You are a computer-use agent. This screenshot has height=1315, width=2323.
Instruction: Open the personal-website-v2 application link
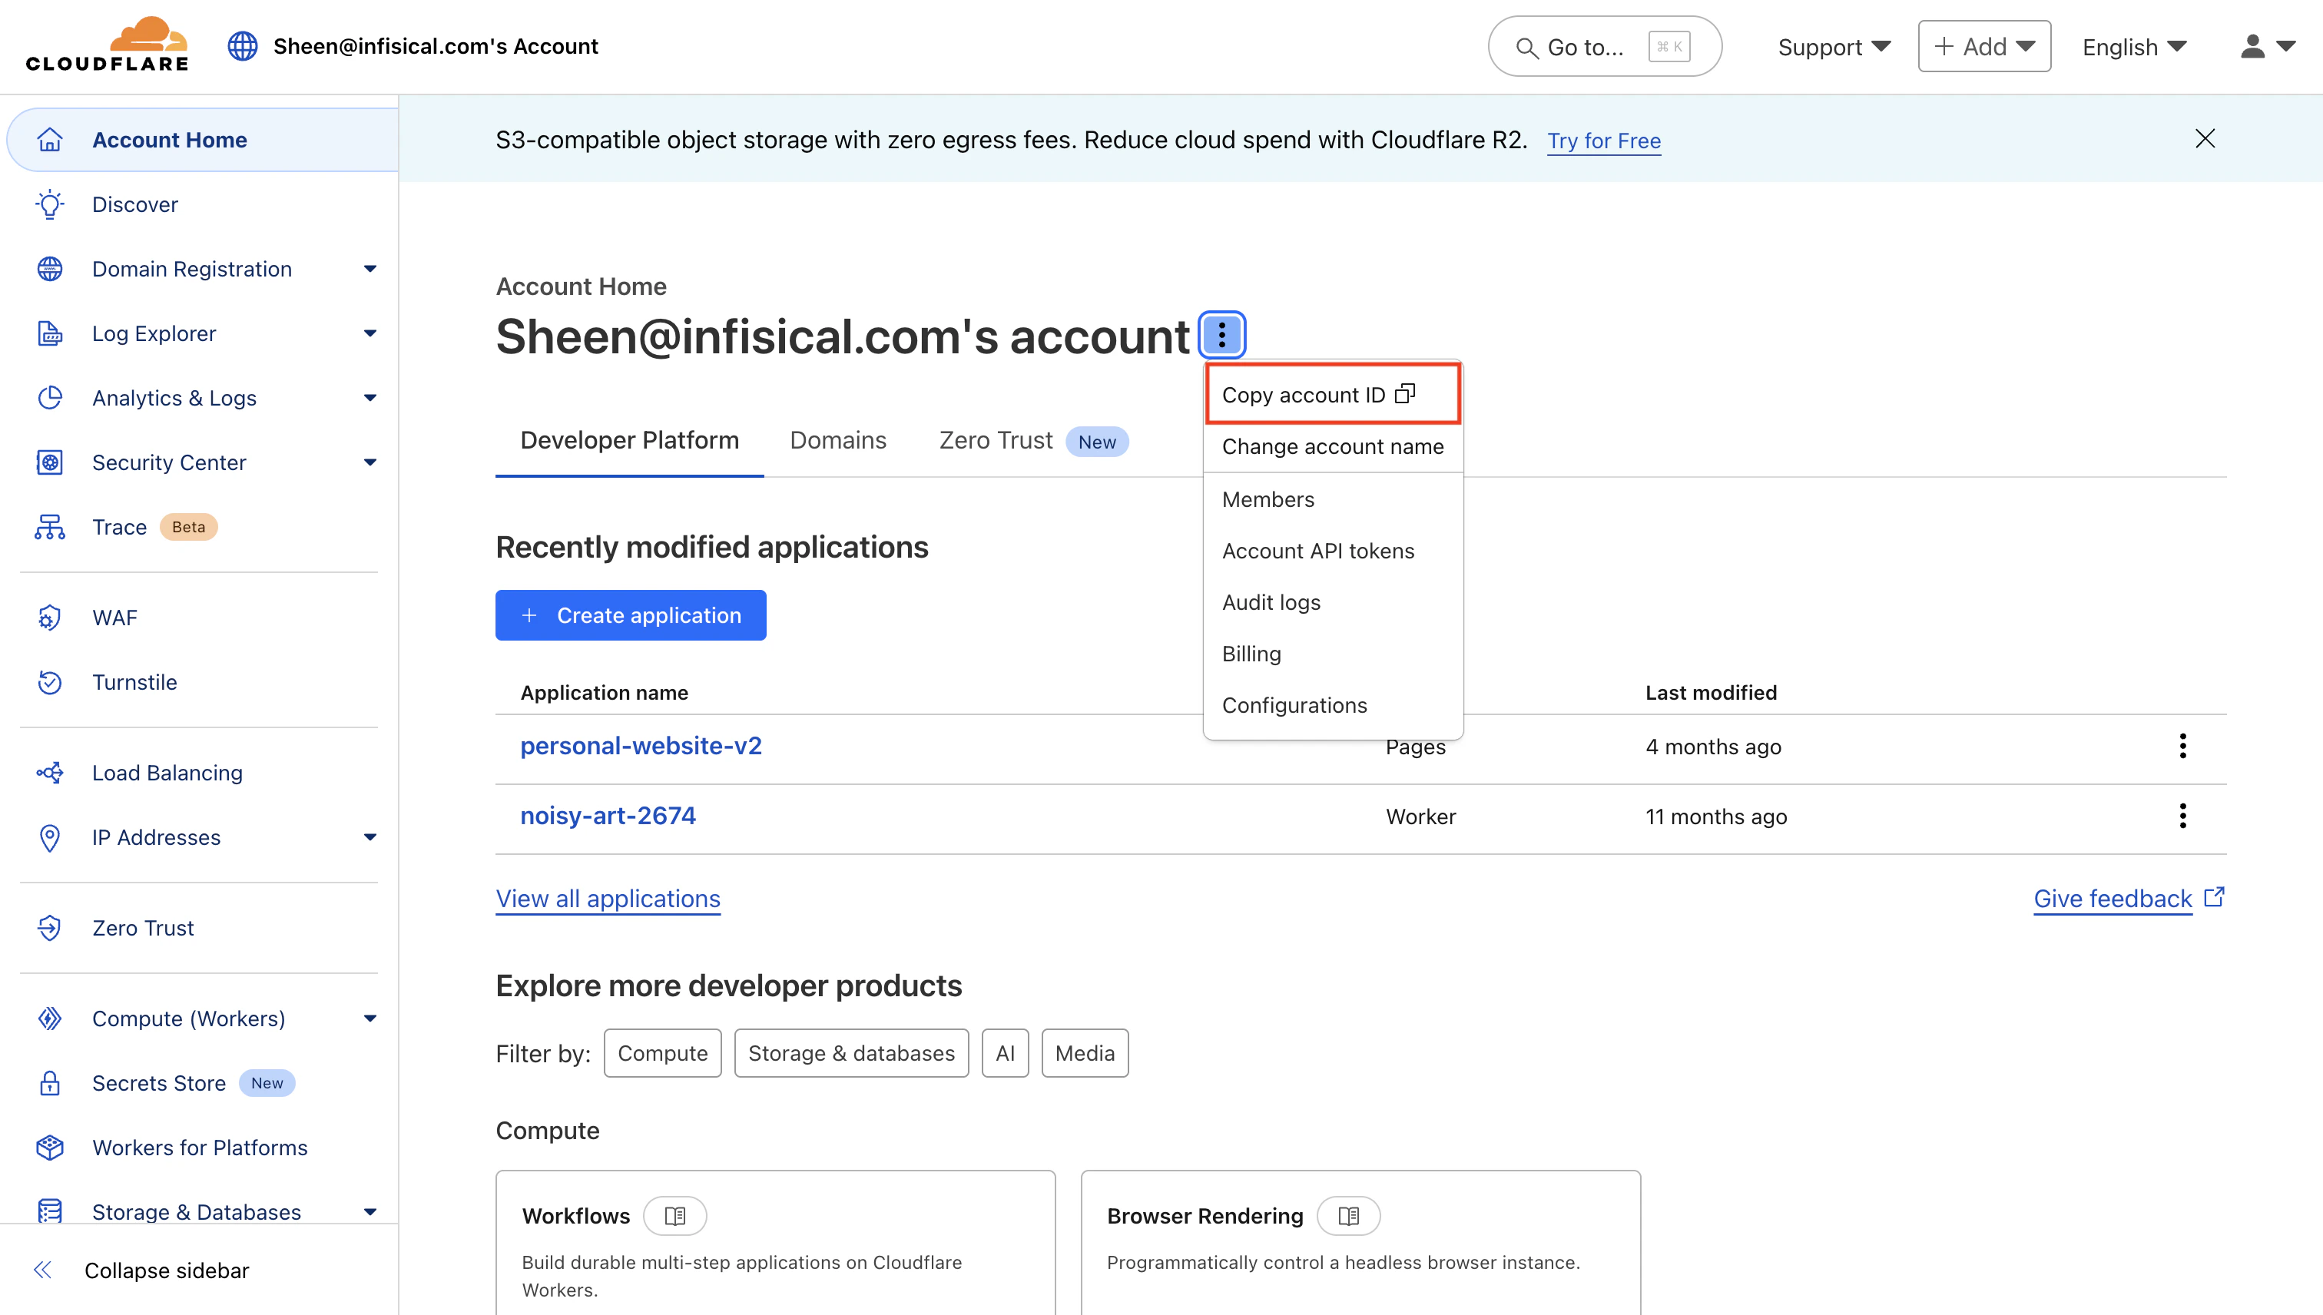point(641,746)
